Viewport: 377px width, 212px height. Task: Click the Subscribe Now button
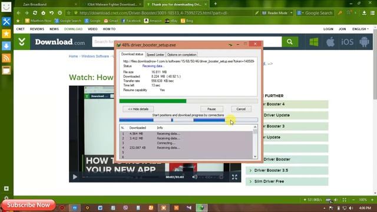click(x=28, y=205)
